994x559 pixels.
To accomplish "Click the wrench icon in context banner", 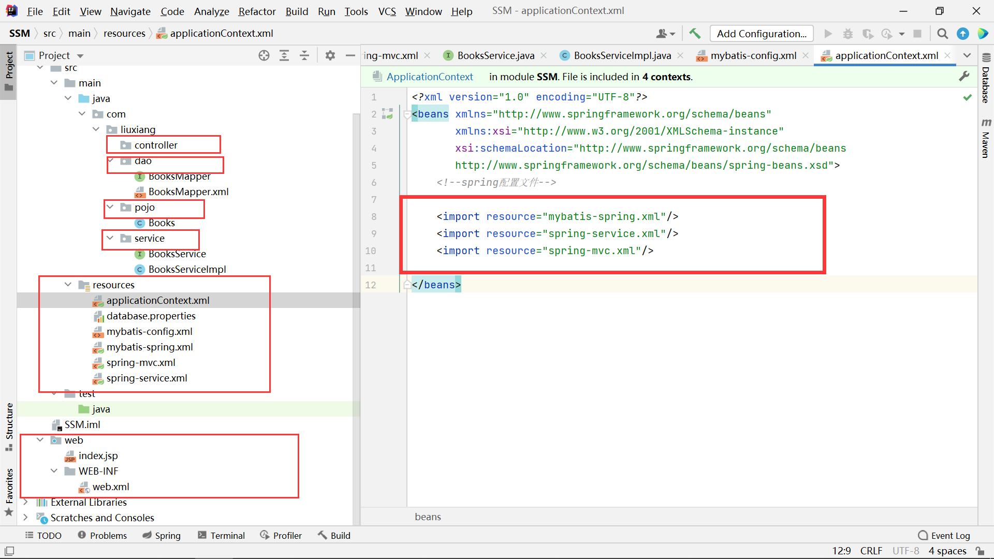I will coord(964,77).
